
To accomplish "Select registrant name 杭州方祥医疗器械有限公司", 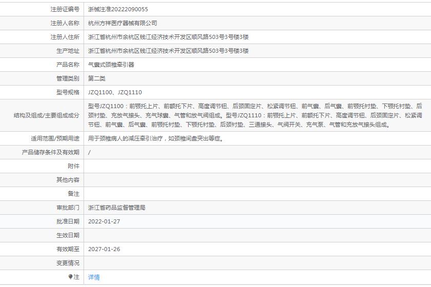I will (122, 23).
